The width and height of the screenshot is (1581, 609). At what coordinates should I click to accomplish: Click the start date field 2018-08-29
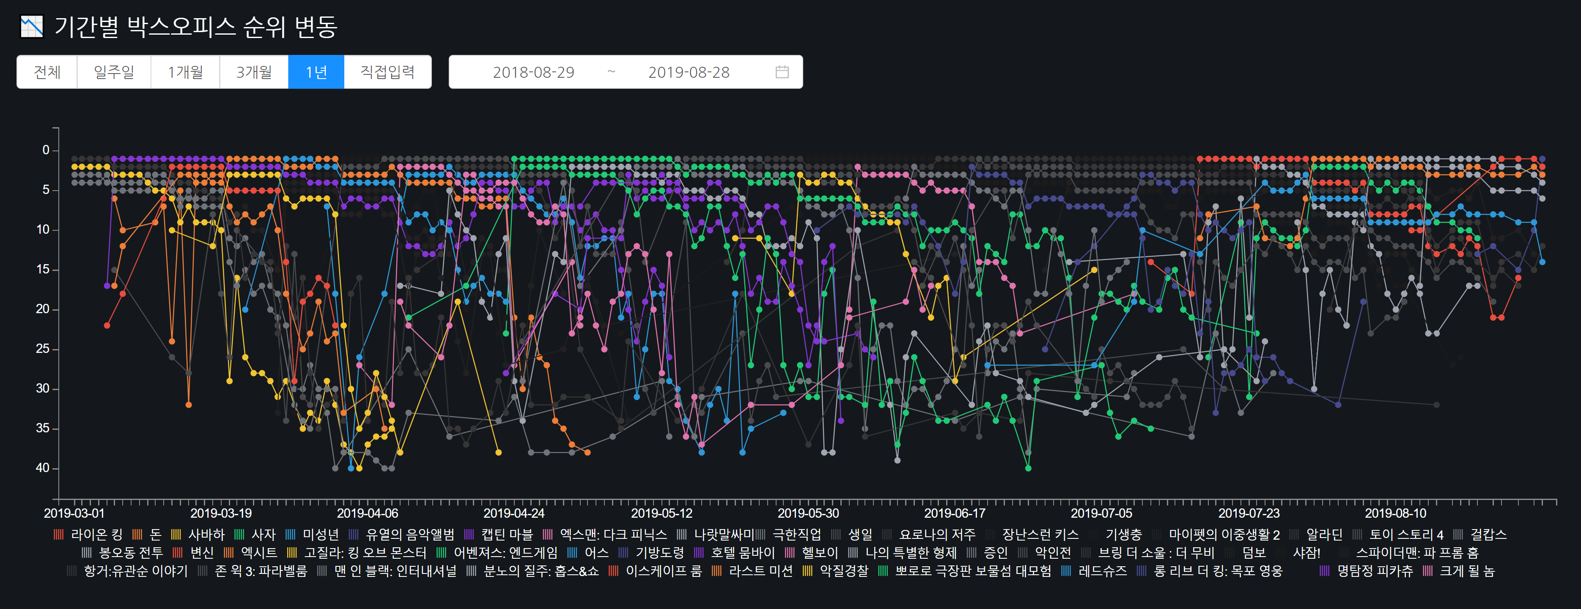pyautogui.click(x=533, y=72)
